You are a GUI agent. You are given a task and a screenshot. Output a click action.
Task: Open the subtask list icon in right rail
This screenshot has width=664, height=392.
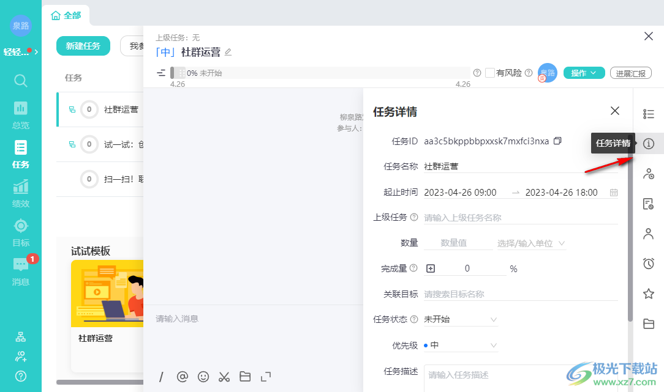pos(648,114)
